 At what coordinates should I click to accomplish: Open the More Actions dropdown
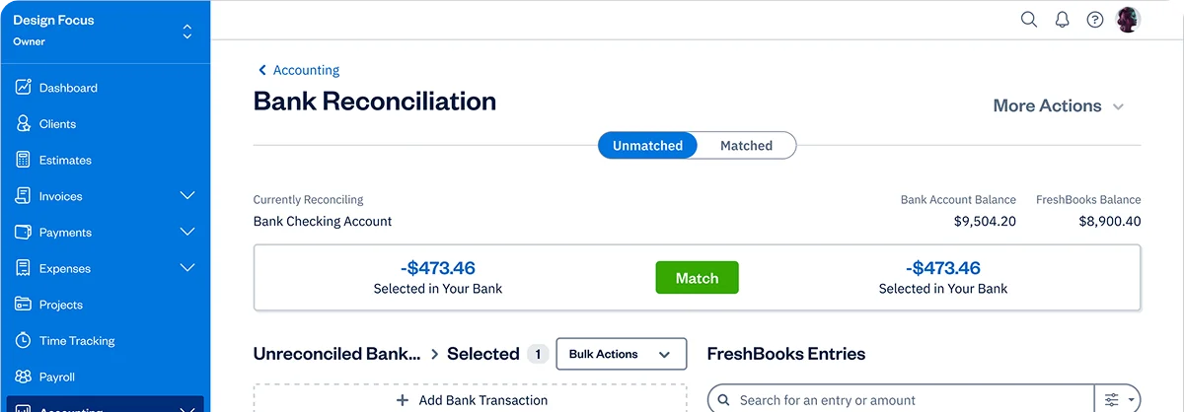point(1058,106)
